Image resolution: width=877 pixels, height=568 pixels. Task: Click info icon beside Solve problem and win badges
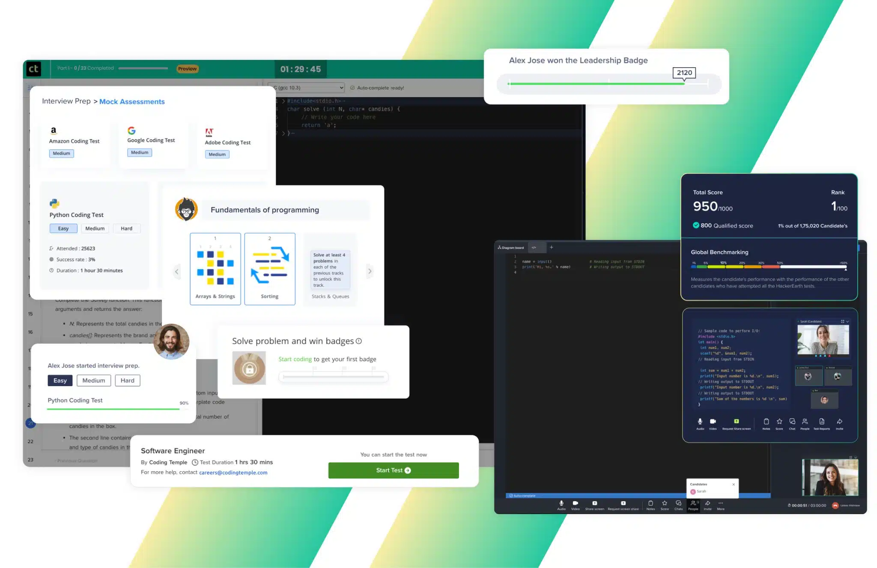click(359, 341)
